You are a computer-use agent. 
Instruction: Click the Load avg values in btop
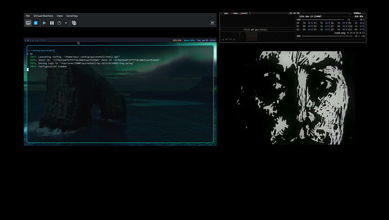pyautogui.click(x=350, y=33)
